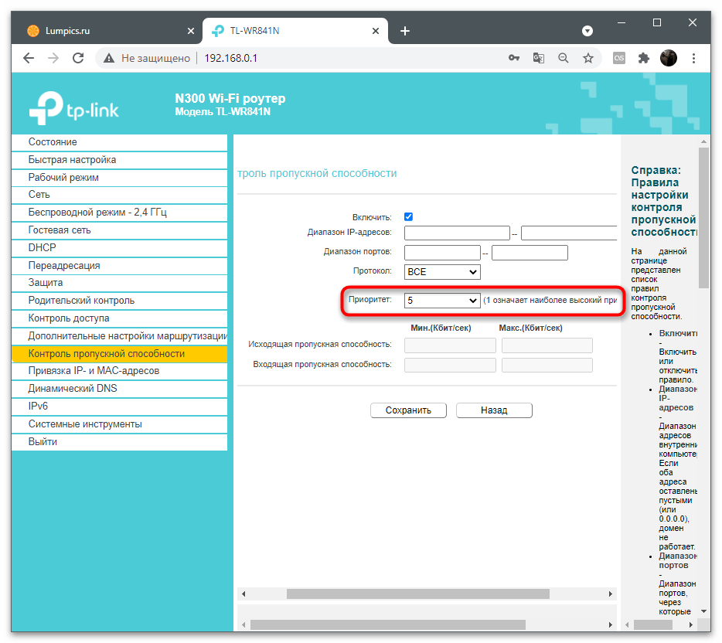Image resolution: width=722 pixels, height=643 pixels.
Task: Open Системные инструменты menu item
Action: tap(119, 424)
